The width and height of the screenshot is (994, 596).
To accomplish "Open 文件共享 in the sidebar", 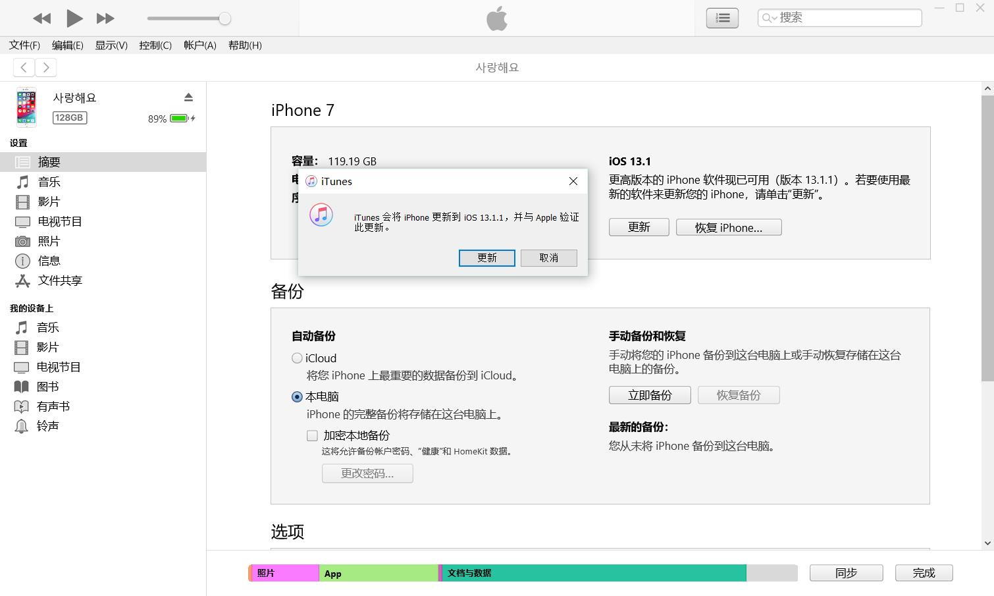I will [x=59, y=281].
